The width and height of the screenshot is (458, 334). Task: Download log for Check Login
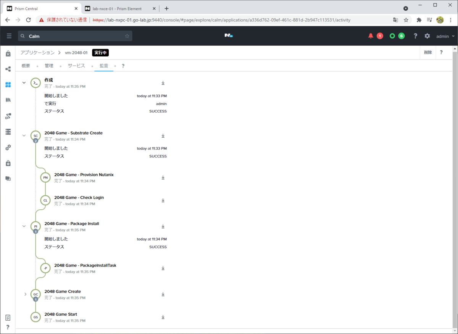tap(163, 200)
